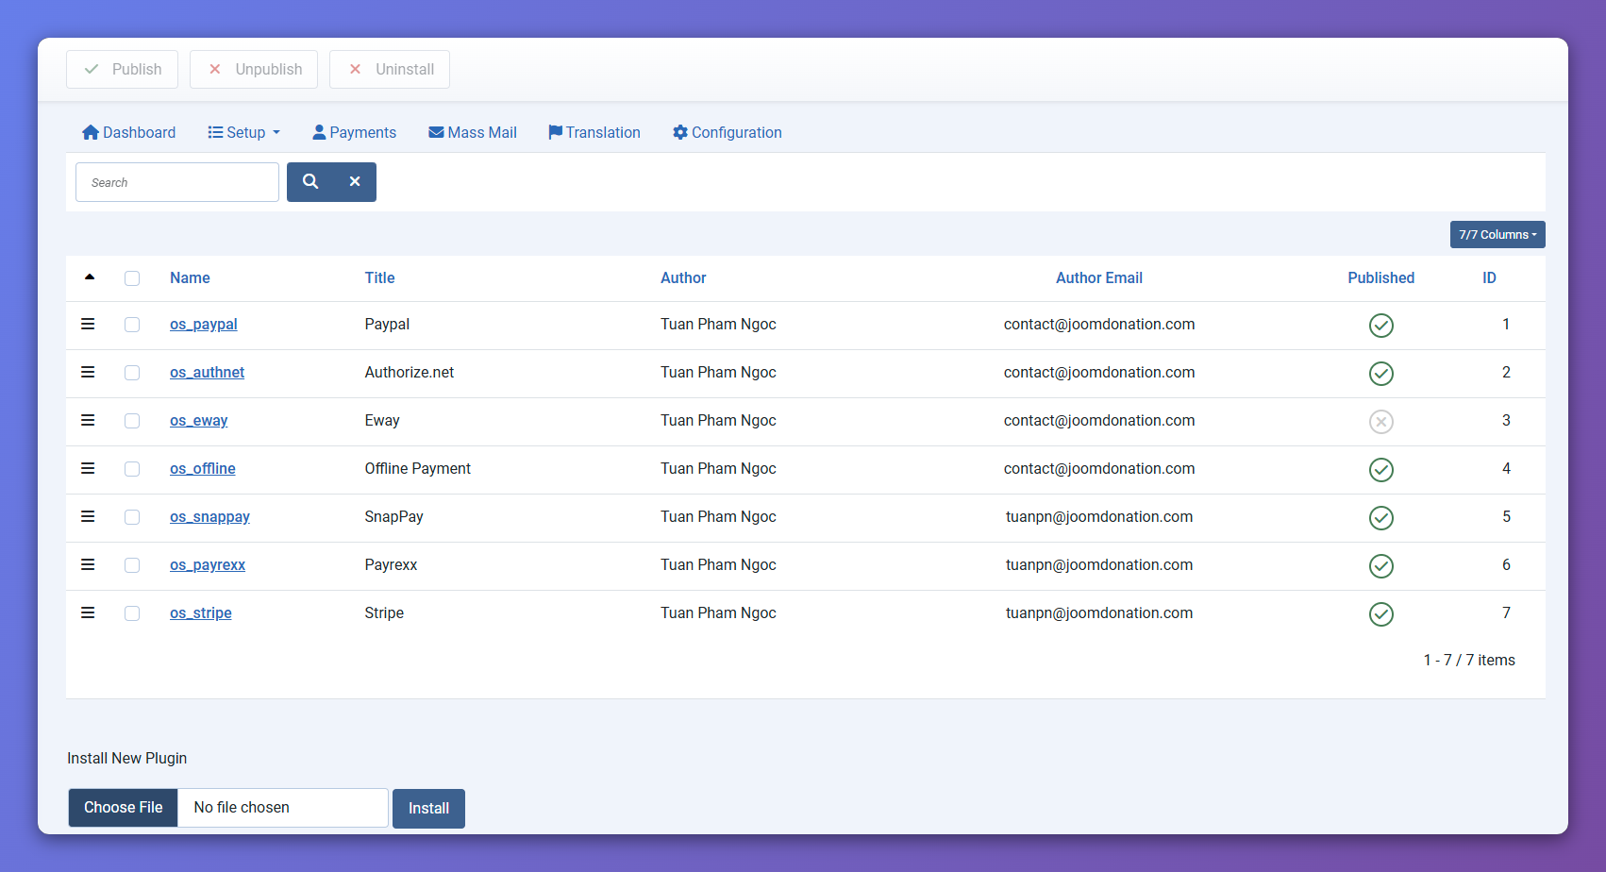Click the ordering sort arrow in header

90,277
